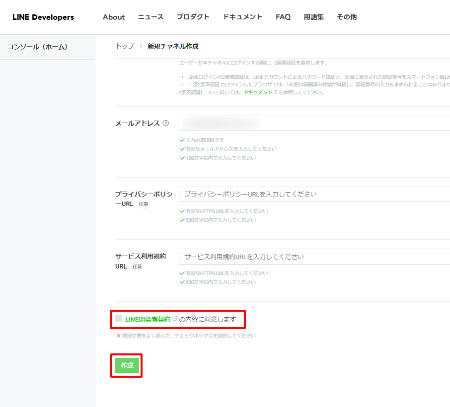Open the FAQ navigation item
450x407 pixels.
283,17
